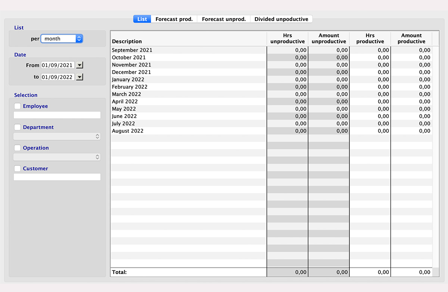The height and width of the screenshot is (292, 448).
Task: Click the Hrs unproductive column header
Action: pyautogui.click(x=287, y=38)
